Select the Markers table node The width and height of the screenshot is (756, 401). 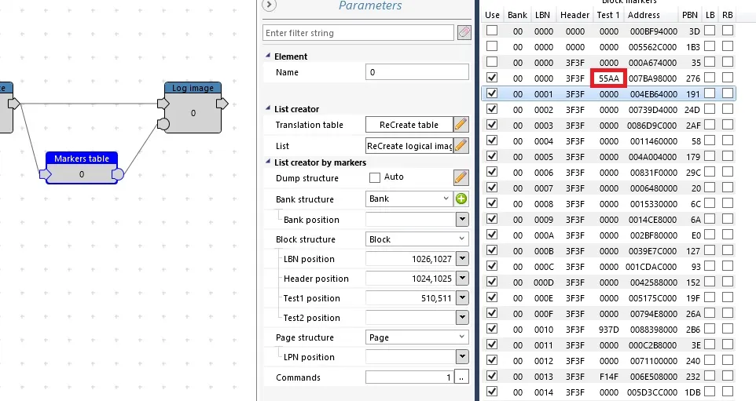coord(82,167)
